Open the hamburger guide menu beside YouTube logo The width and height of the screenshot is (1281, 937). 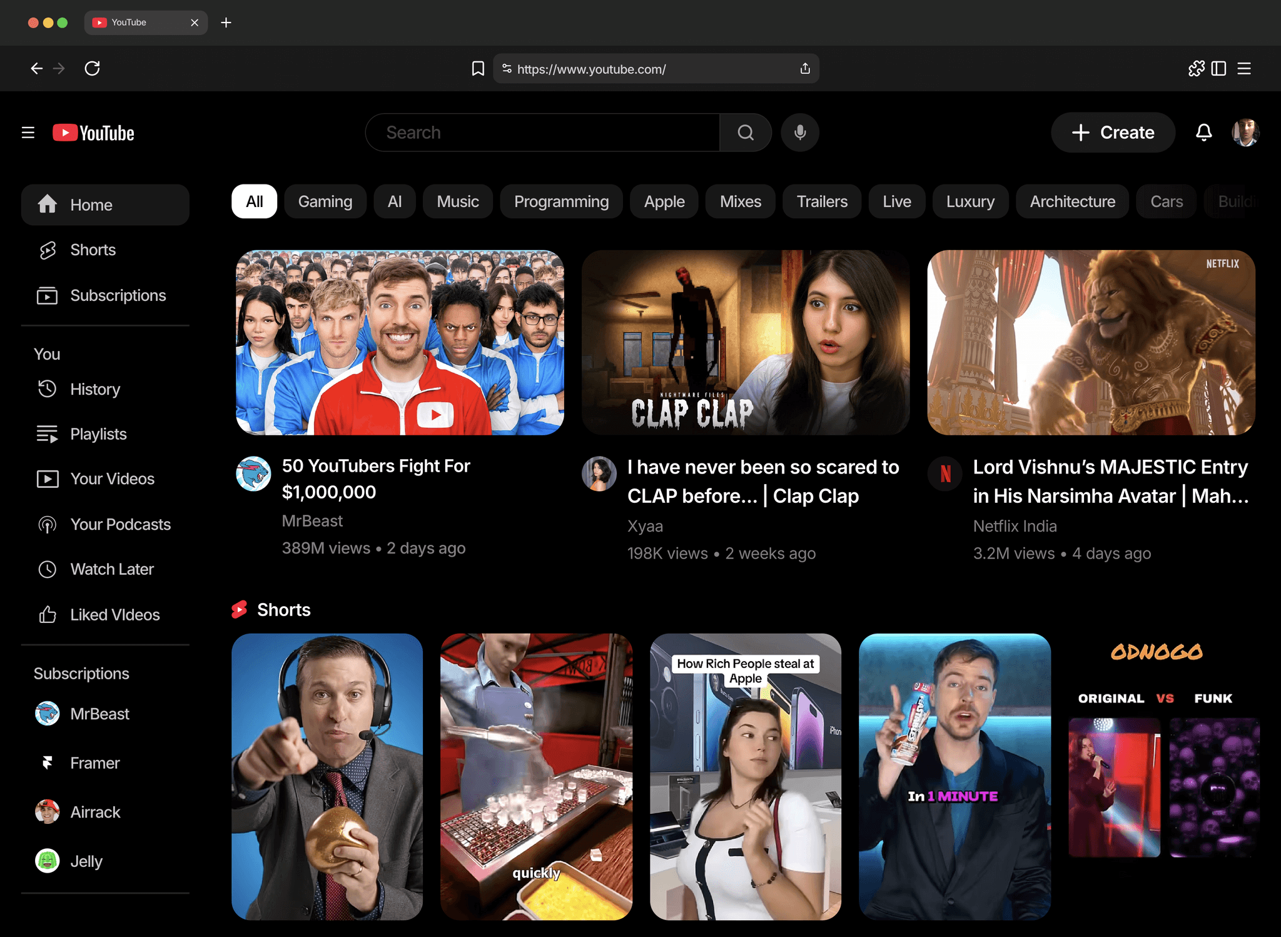(28, 133)
